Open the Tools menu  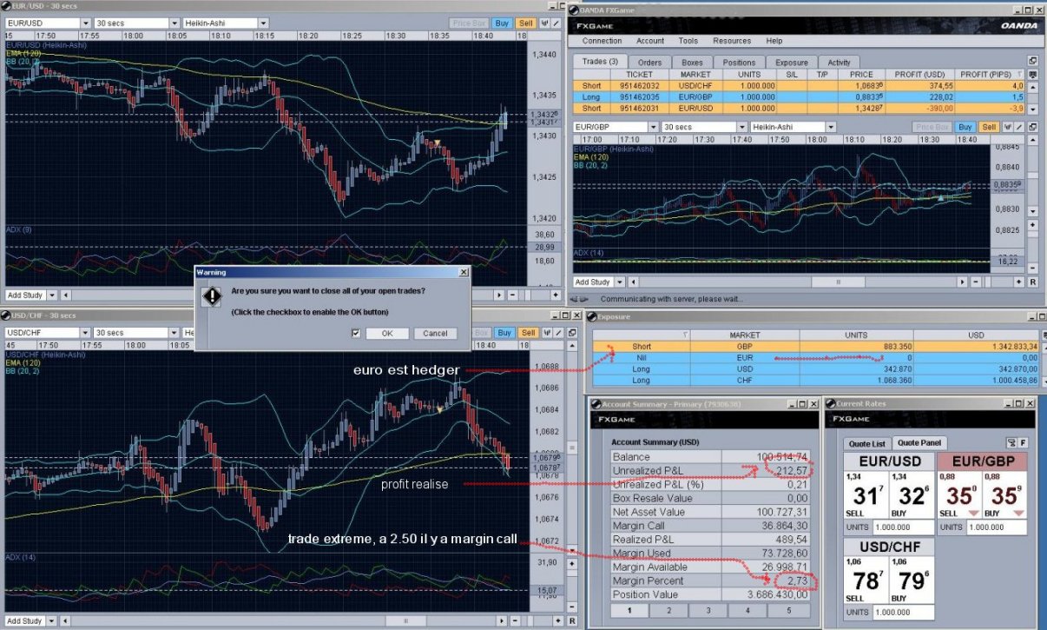point(688,41)
